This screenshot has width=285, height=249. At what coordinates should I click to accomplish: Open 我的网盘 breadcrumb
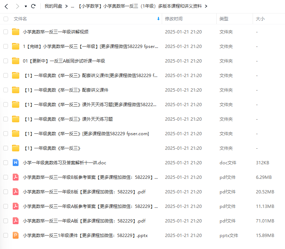53,6
